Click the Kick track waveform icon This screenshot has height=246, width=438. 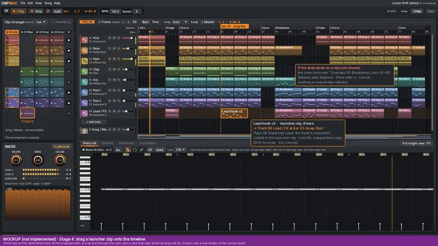pyautogui.click(x=84, y=40)
